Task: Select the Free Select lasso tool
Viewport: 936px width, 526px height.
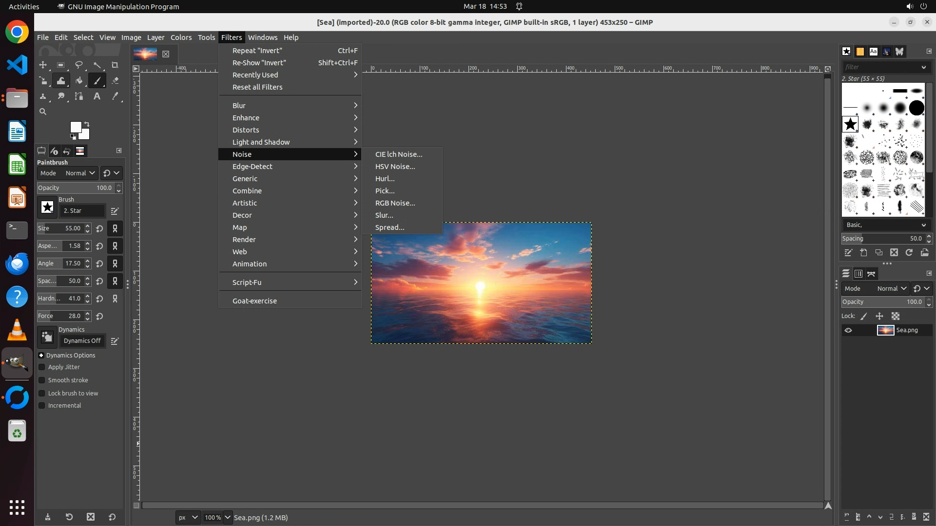Action: tap(79, 65)
